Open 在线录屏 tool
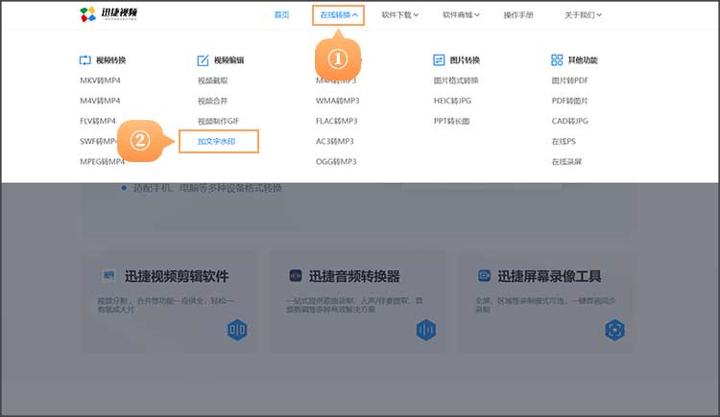 (x=566, y=161)
